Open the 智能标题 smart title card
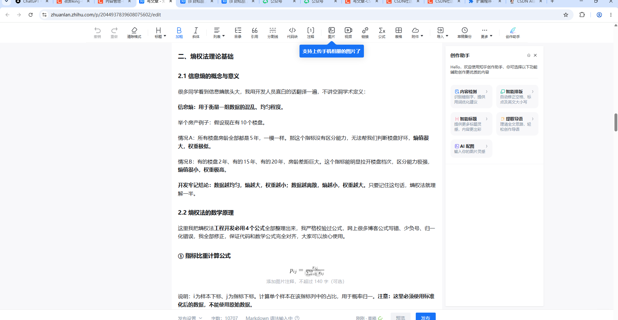618x320 pixels. pos(471,124)
